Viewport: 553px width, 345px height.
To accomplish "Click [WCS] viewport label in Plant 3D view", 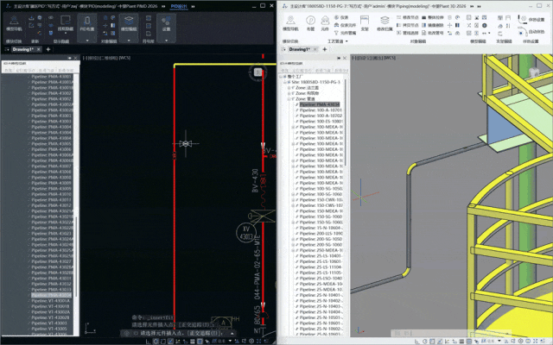I will click(x=390, y=58).
